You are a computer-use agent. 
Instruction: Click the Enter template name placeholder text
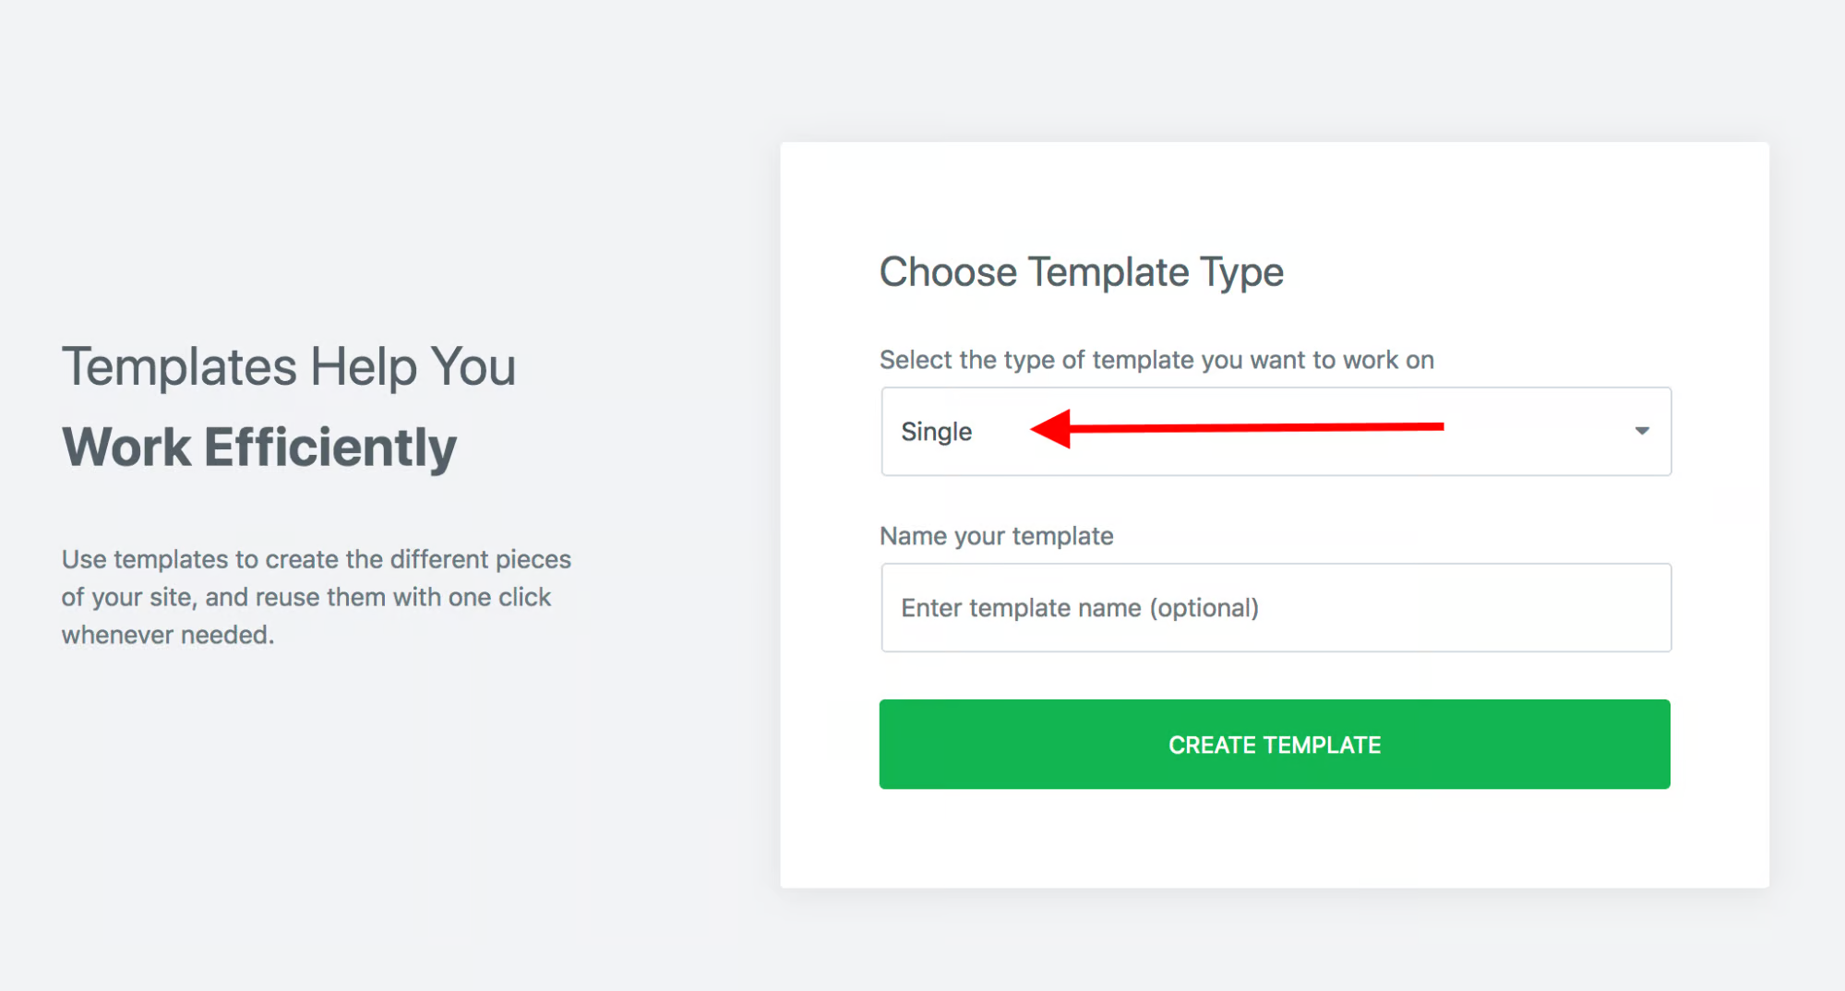click(1078, 607)
